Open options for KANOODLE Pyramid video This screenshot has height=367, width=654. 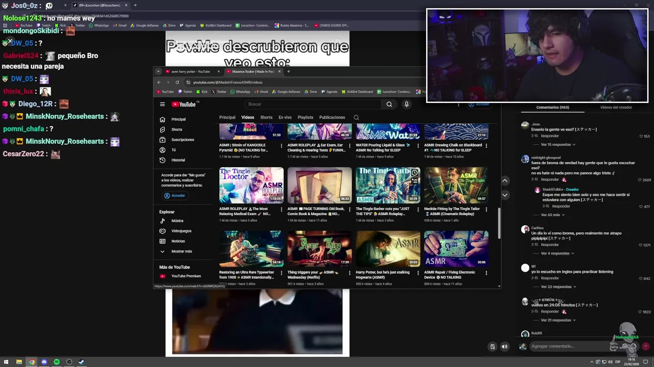click(x=281, y=146)
